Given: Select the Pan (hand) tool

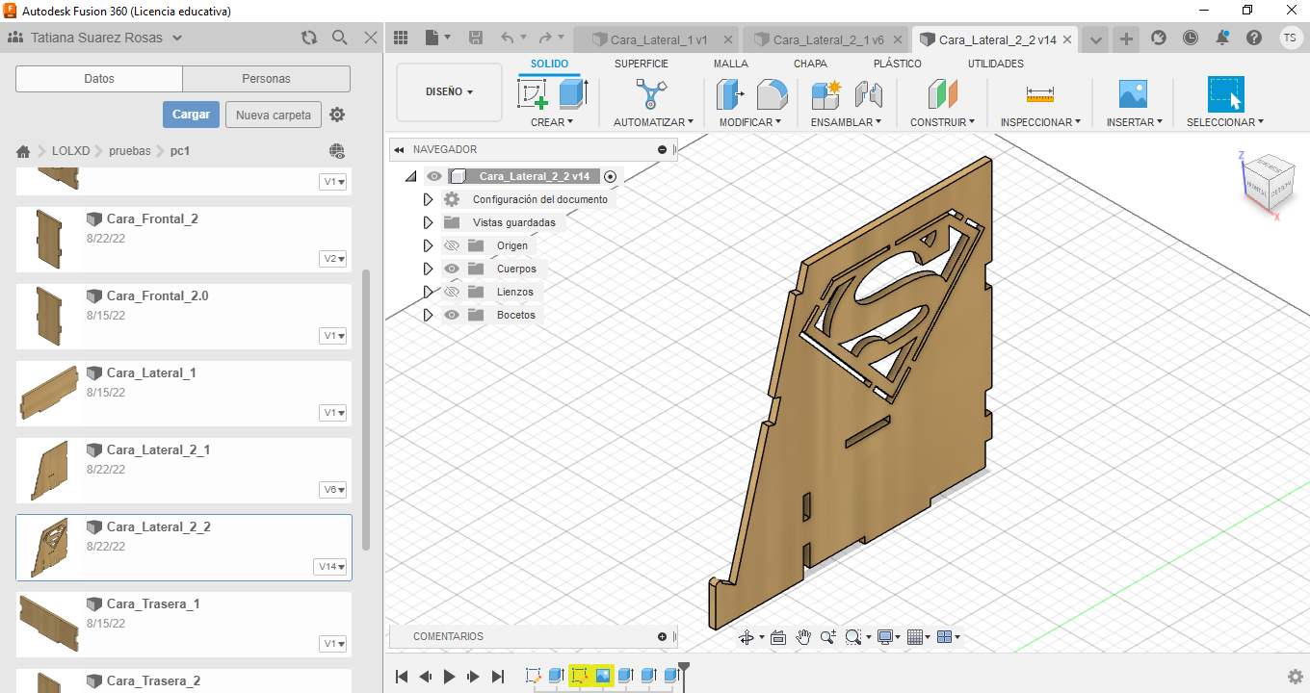Looking at the screenshot, I should [x=803, y=636].
